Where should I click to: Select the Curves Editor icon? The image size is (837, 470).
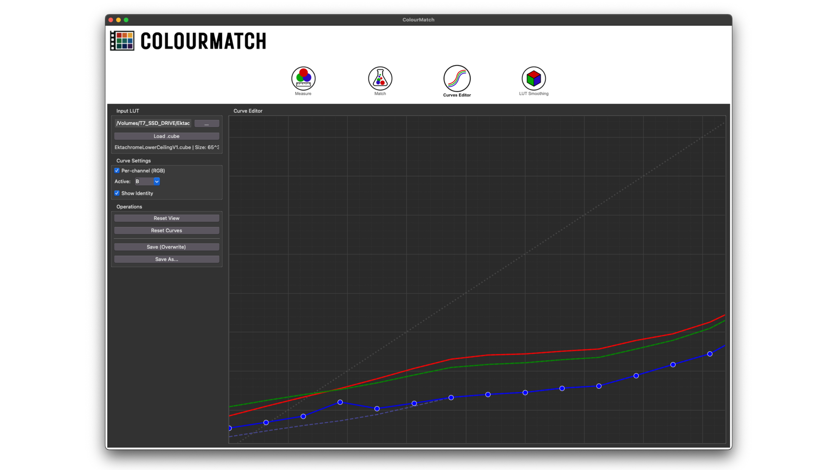(457, 79)
